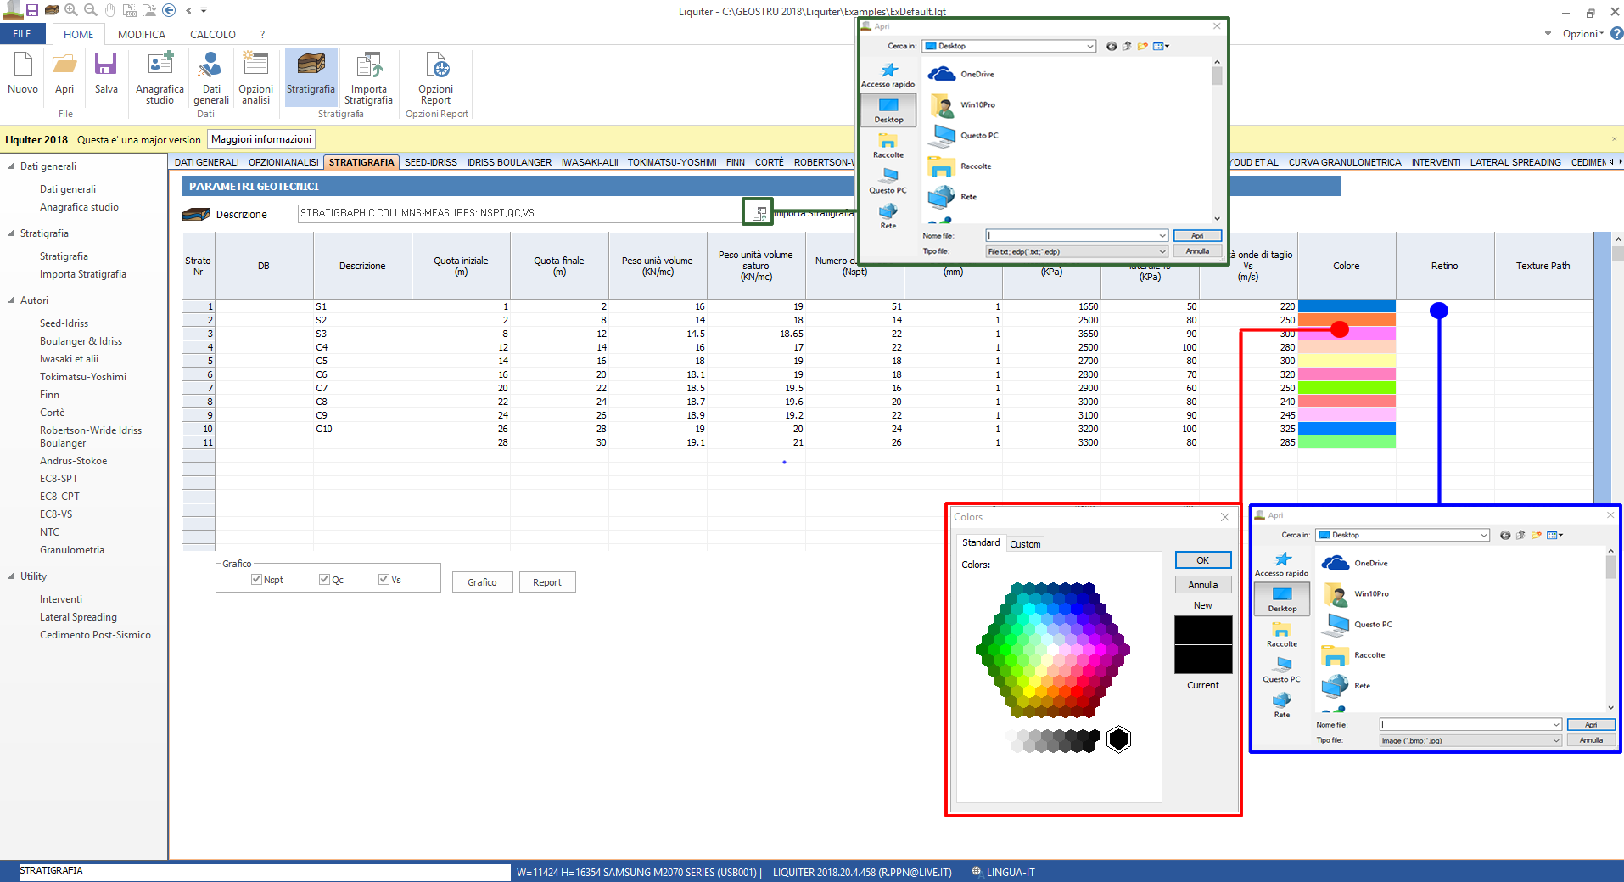Click the import icon beside the Descrizione field
The height and width of the screenshot is (882, 1624).
(x=759, y=213)
